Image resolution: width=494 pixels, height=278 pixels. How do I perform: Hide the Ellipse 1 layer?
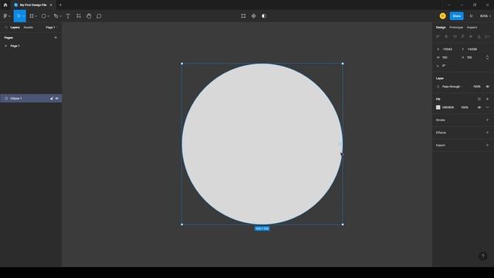point(57,98)
